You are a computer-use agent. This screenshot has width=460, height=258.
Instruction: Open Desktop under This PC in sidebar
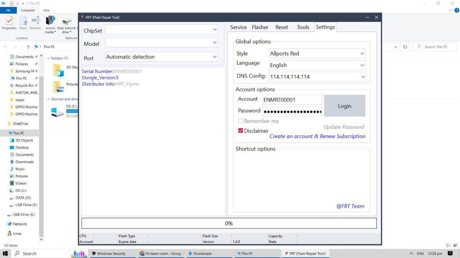(22, 148)
